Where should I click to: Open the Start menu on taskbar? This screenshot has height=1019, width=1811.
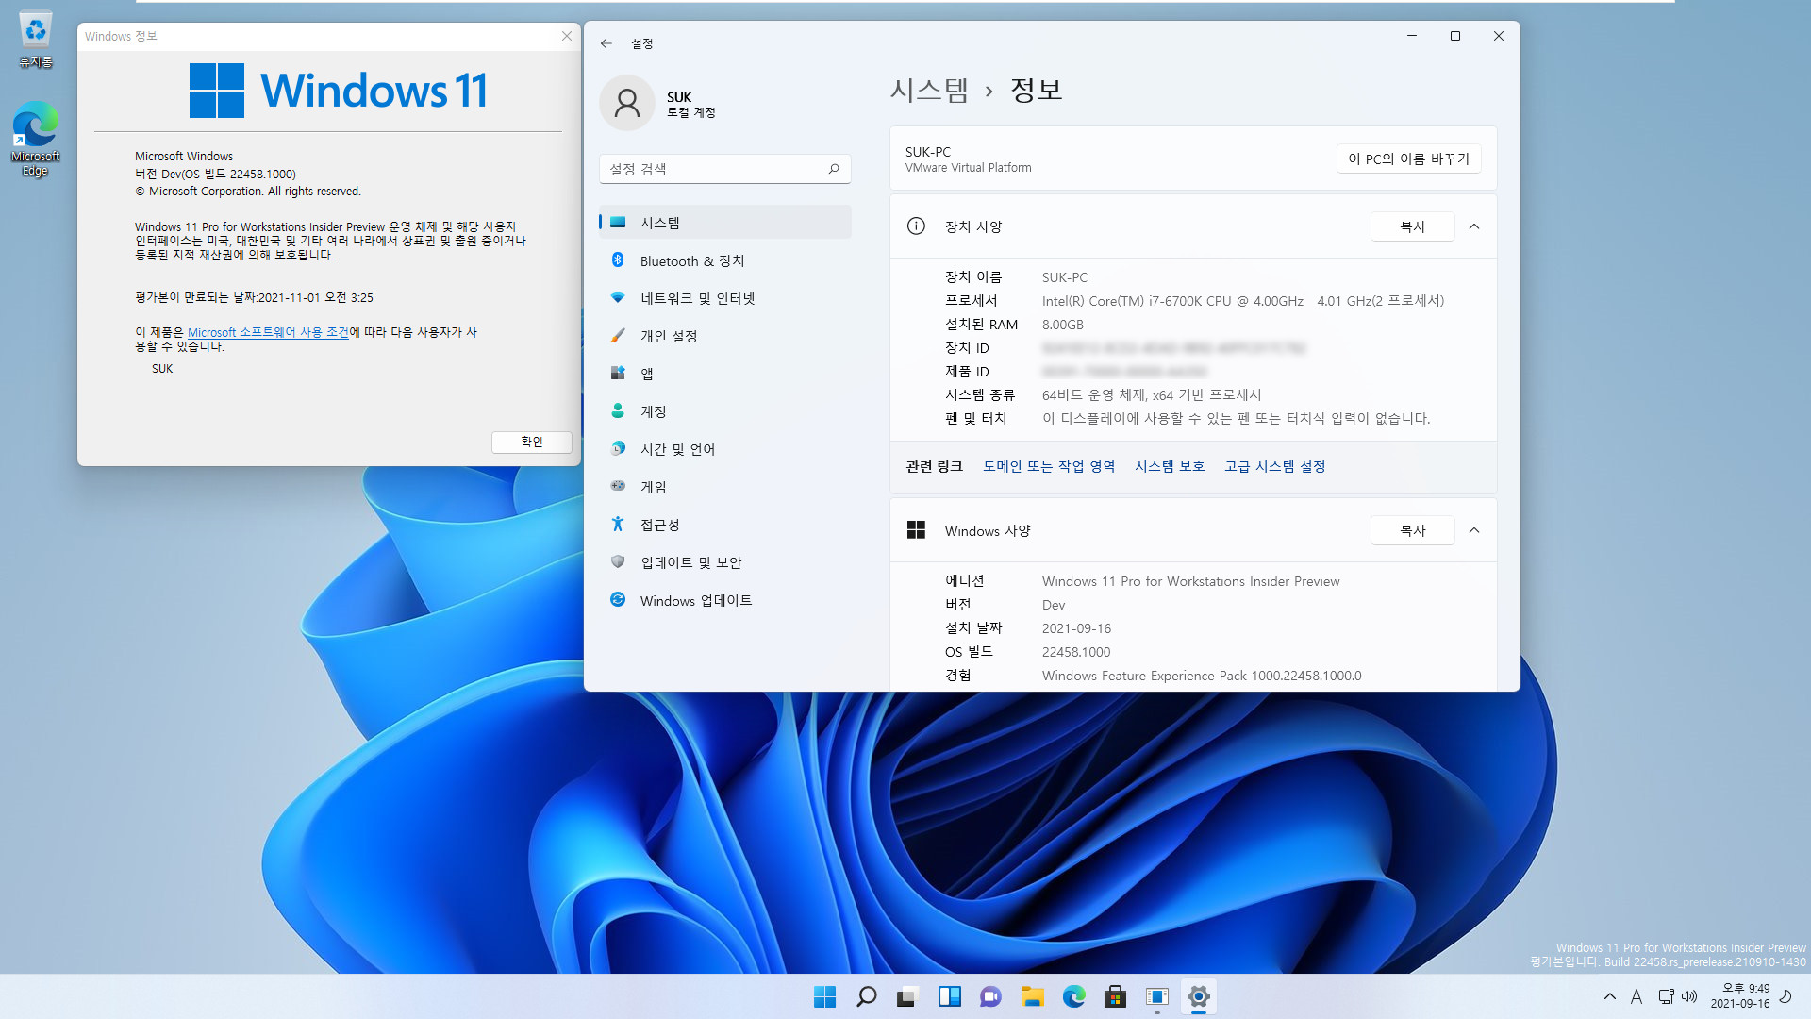coord(824,996)
